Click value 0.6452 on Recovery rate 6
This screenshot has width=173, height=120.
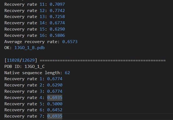click(55, 110)
